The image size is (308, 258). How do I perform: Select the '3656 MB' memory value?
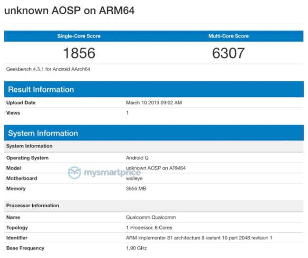click(x=136, y=189)
